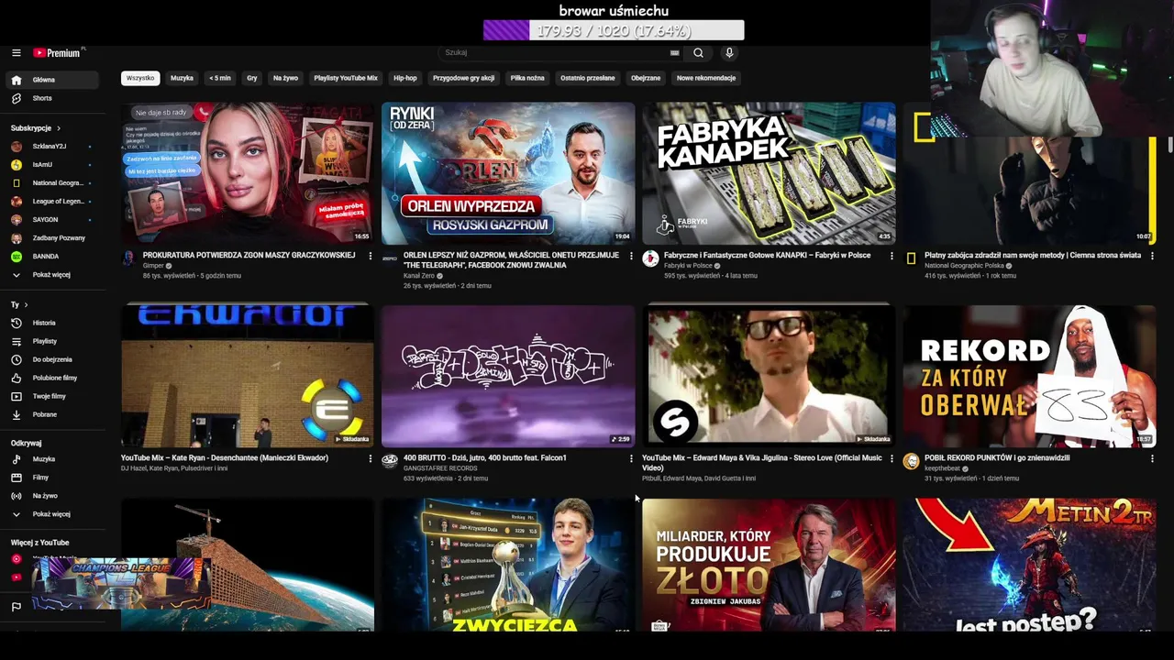Open Kanał Zero channel link
The image size is (1174, 660).
tap(419, 276)
